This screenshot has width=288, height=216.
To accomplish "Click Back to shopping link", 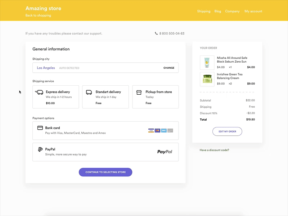I will (x=38, y=15).
